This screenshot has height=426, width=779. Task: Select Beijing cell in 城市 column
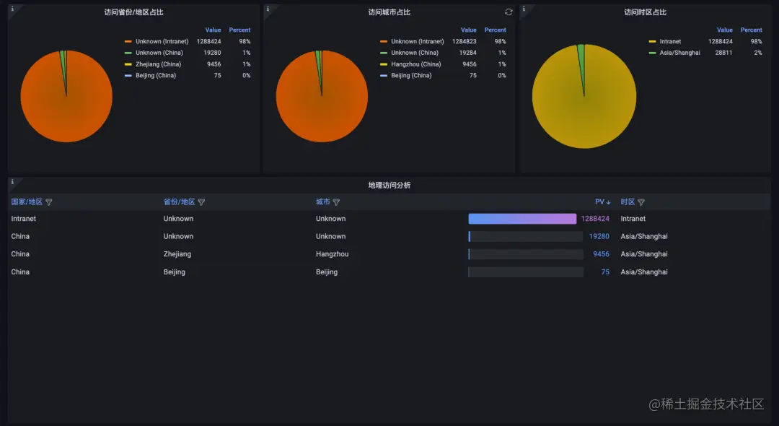pos(327,272)
